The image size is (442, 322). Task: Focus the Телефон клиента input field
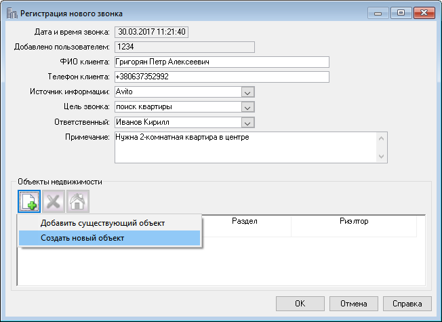click(x=222, y=77)
